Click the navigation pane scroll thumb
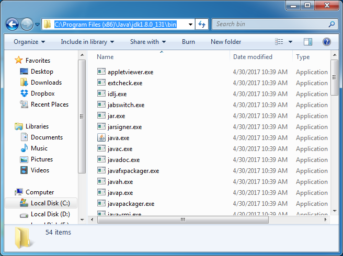Viewport: 343px width, 256px height. pyautogui.click(x=82, y=117)
